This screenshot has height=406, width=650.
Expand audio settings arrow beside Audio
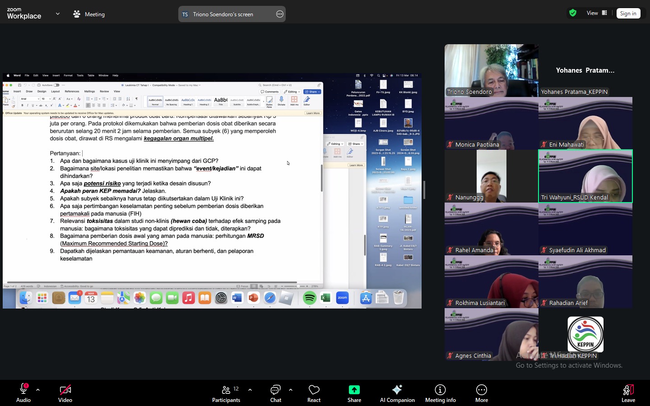point(38,390)
